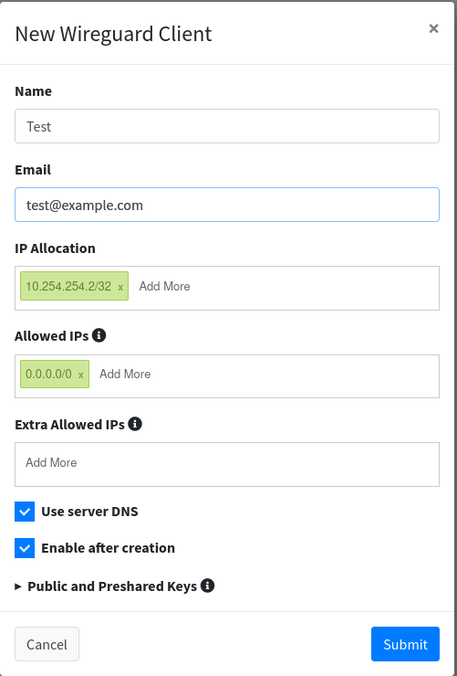Select the 0.0.0.0/0 tag
The width and height of the screenshot is (457, 676).
48,374
